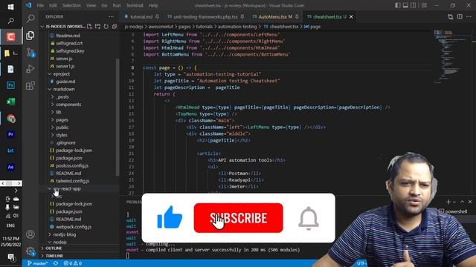The image size is (476, 267).
Task: Collapse the eproject folder
Action: coord(62,74)
